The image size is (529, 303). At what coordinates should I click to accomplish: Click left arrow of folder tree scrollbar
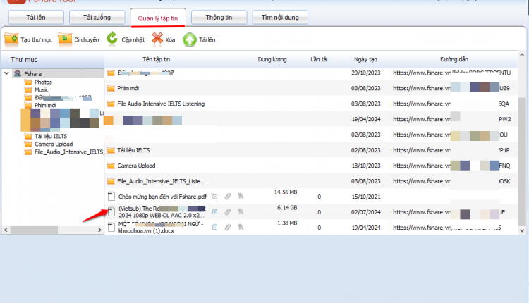click(x=6, y=230)
